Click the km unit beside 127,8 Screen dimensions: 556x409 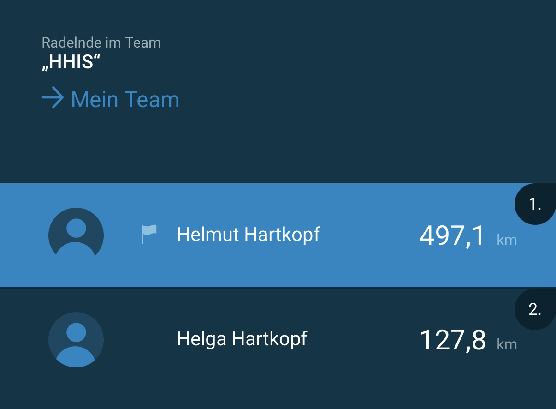pos(507,344)
